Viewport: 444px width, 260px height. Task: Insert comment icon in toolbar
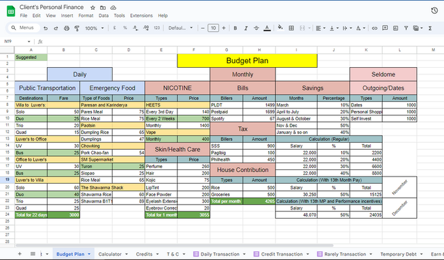[x=385, y=28]
